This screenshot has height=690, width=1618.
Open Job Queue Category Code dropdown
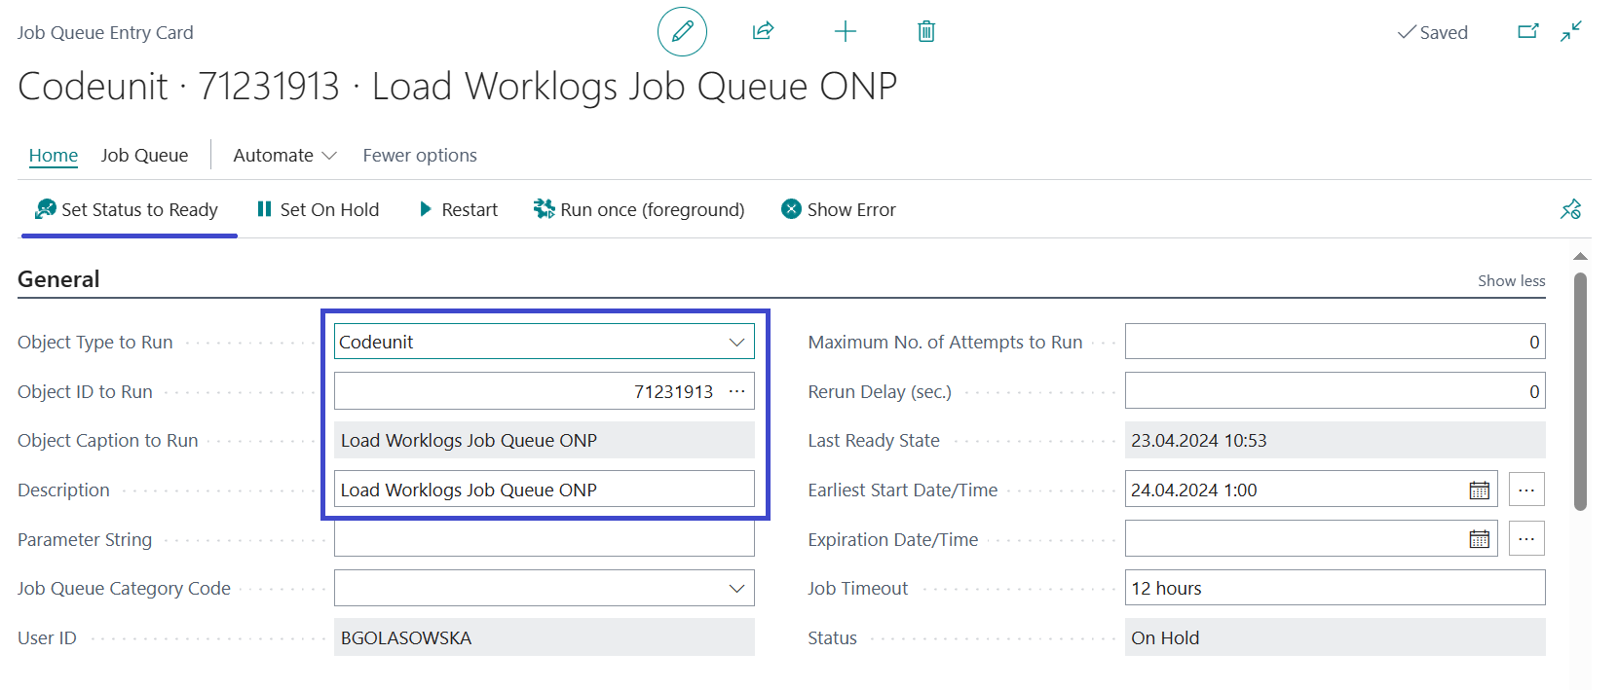(x=736, y=588)
